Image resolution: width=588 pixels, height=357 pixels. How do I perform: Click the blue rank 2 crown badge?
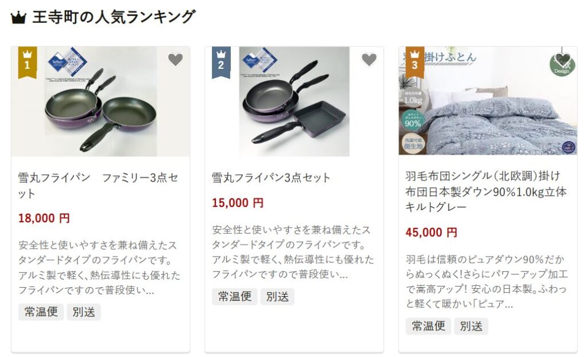coord(221,62)
